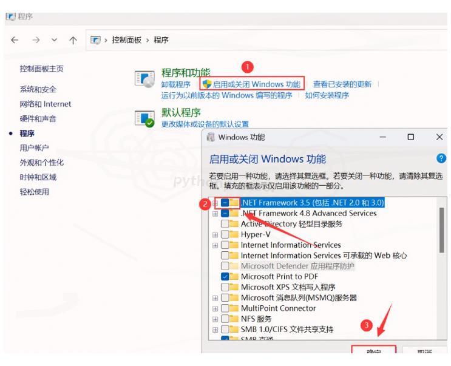The height and width of the screenshot is (366, 451).
Task: Open 启用或关闭 Windows 功能 link
Action: pos(257,84)
